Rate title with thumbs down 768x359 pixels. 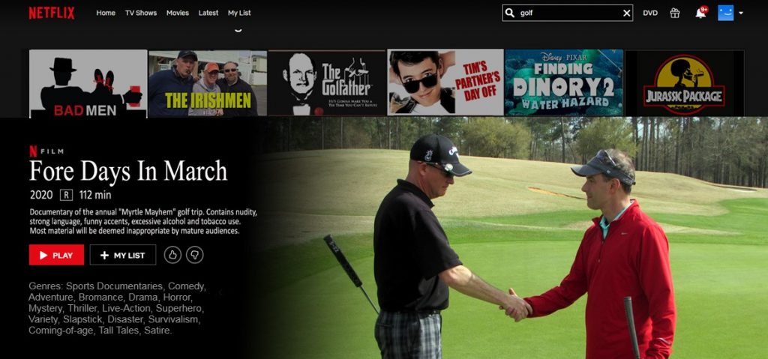194,255
